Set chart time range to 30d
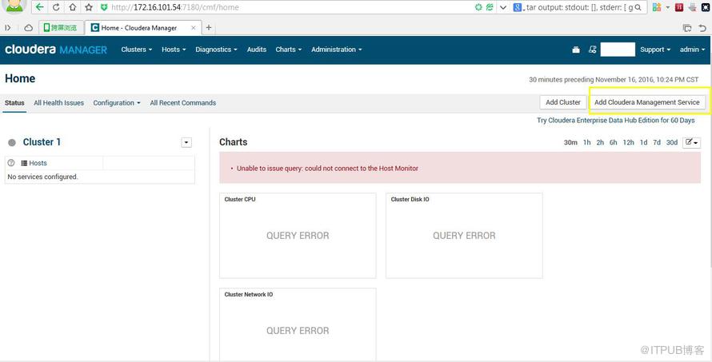712x362 pixels. [672, 142]
